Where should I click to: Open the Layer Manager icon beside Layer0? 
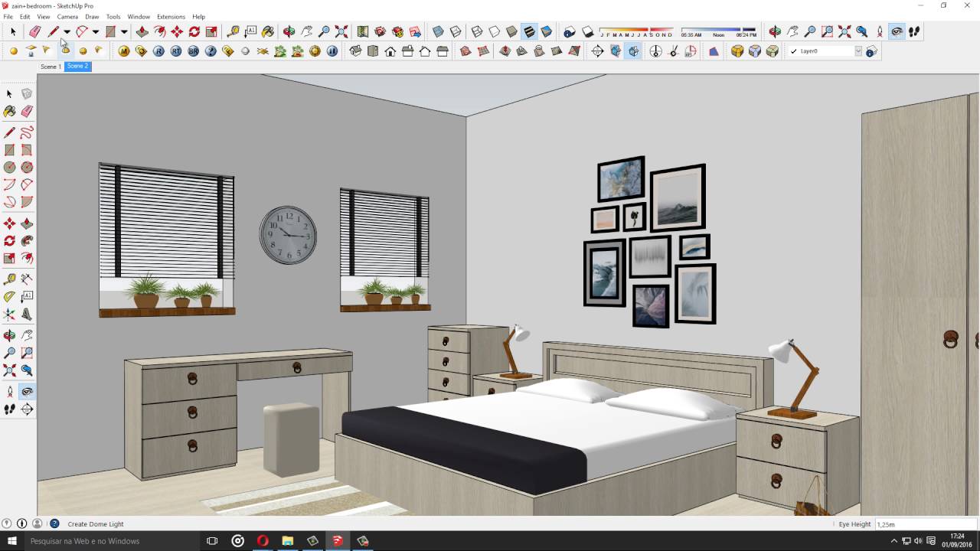(x=871, y=51)
